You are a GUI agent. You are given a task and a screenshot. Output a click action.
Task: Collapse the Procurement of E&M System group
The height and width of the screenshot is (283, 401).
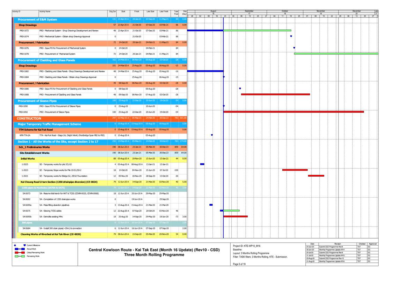pos(37,20)
